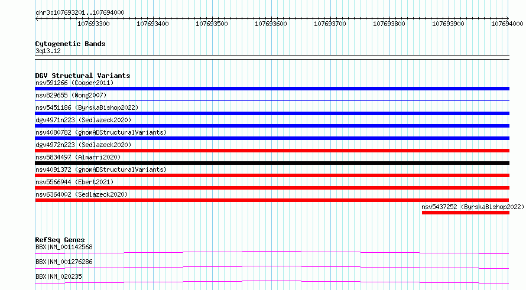Open the nsv5566944 (Ebert2021) label

(x=74, y=182)
